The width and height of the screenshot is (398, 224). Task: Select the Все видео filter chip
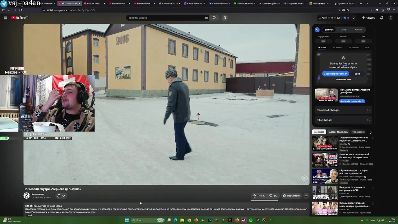319,132
